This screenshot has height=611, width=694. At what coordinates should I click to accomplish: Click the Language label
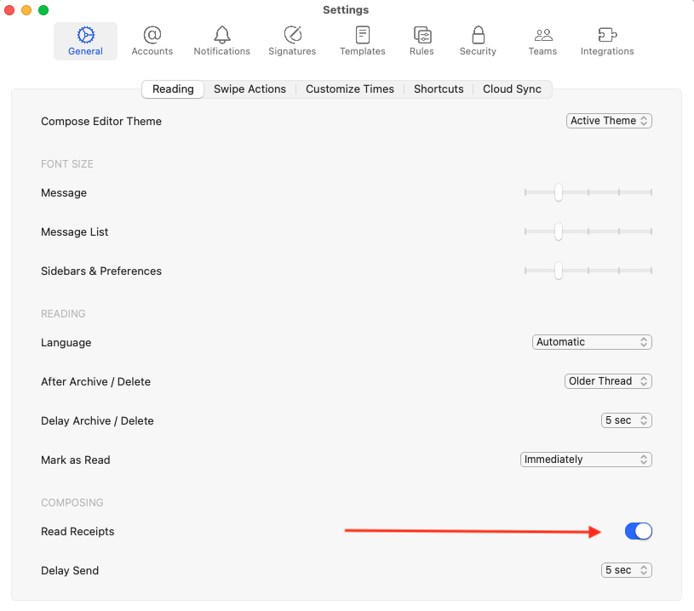click(66, 342)
